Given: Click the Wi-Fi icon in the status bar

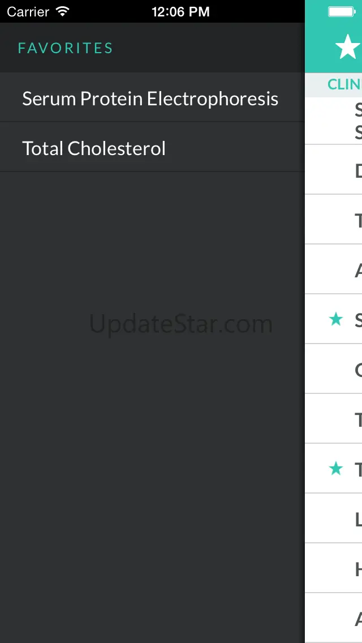Looking at the screenshot, I should pyautogui.click(x=63, y=11).
